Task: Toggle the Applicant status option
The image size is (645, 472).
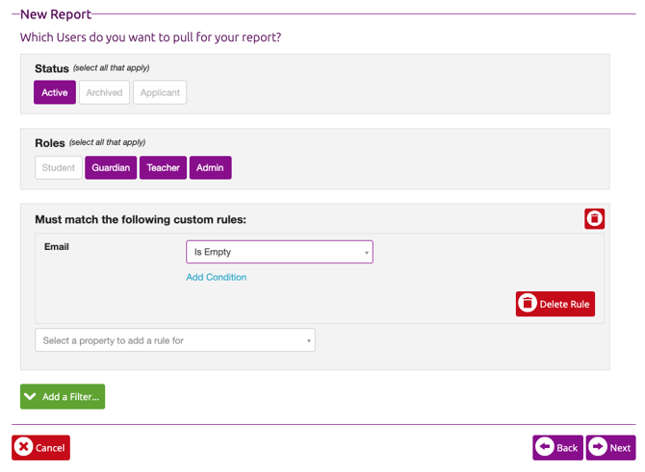Action: (x=160, y=92)
